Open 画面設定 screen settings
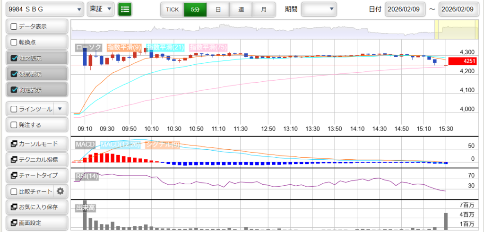 (36, 223)
